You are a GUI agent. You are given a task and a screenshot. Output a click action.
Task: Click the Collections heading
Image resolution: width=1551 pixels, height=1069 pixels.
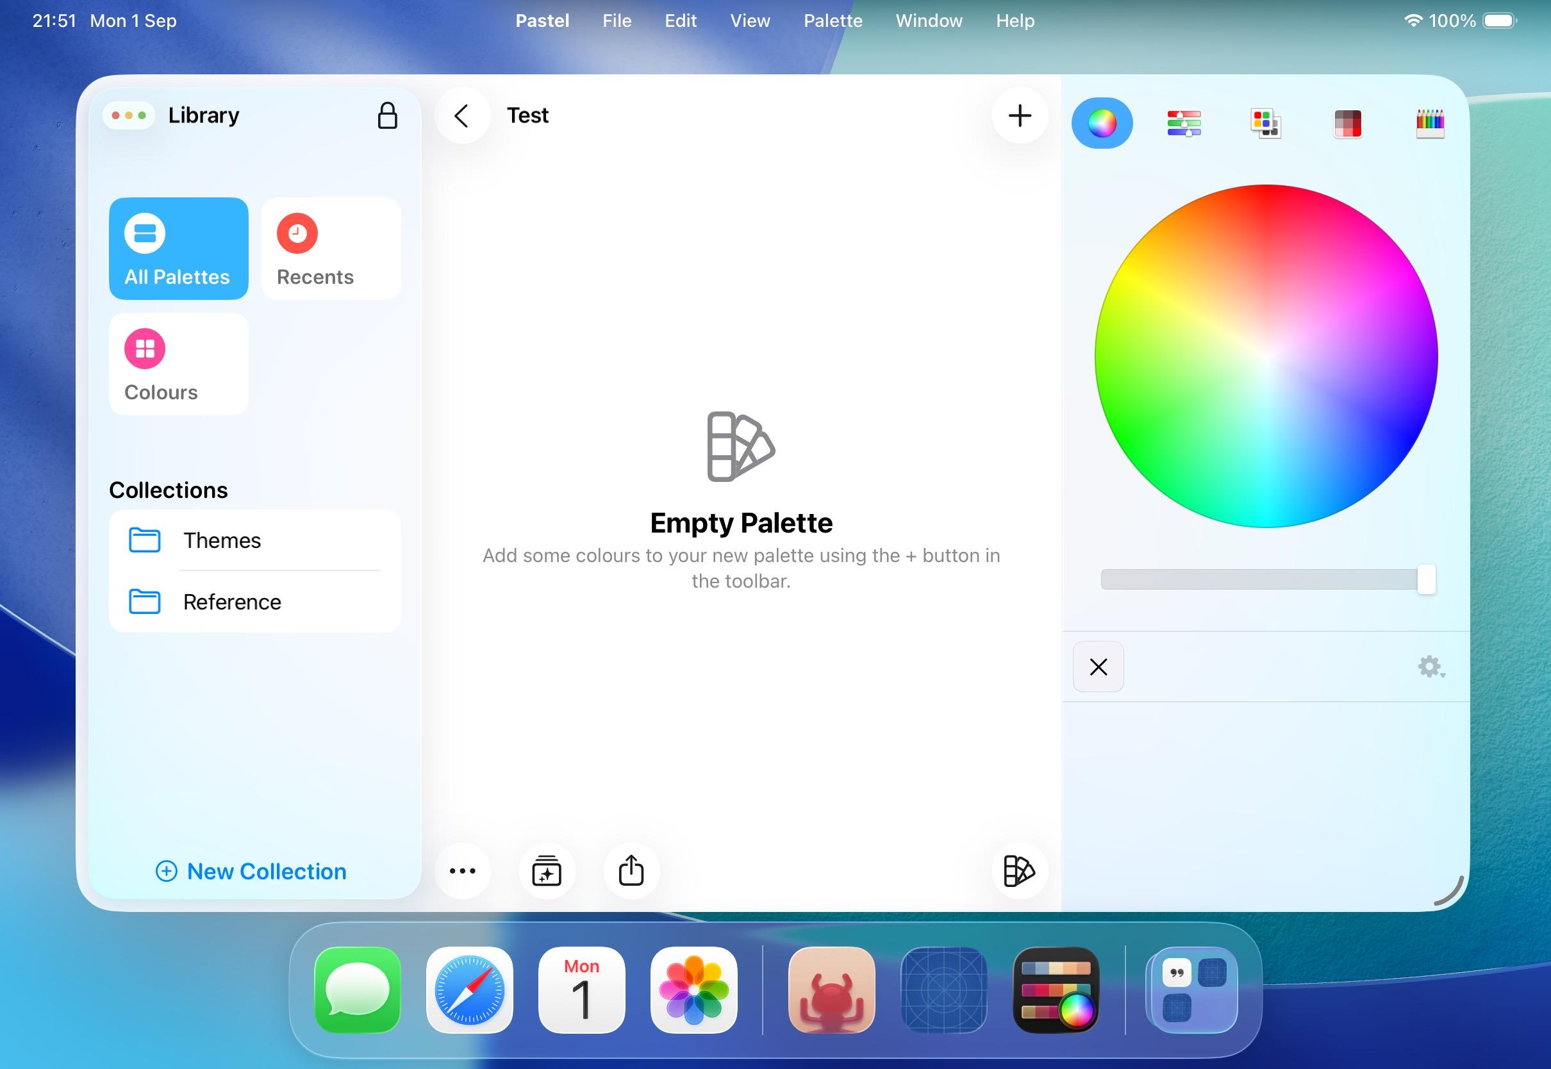pyautogui.click(x=168, y=490)
